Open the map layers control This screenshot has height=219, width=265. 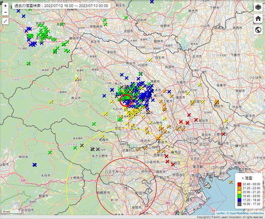point(258,8)
